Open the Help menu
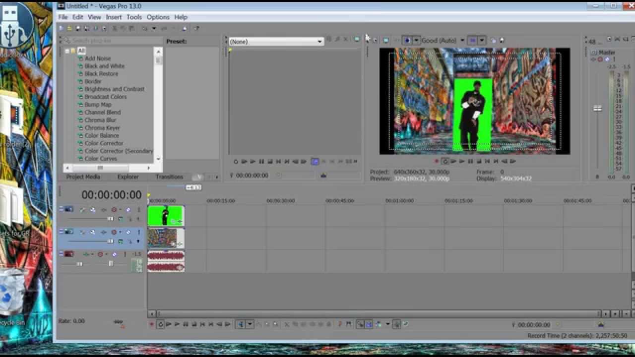Image resolution: width=635 pixels, height=357 pixels. (181, 17)
